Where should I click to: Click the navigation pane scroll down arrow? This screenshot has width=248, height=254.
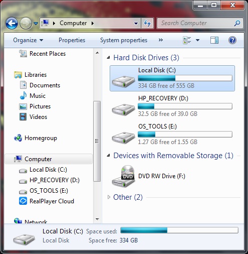point(97,219)
